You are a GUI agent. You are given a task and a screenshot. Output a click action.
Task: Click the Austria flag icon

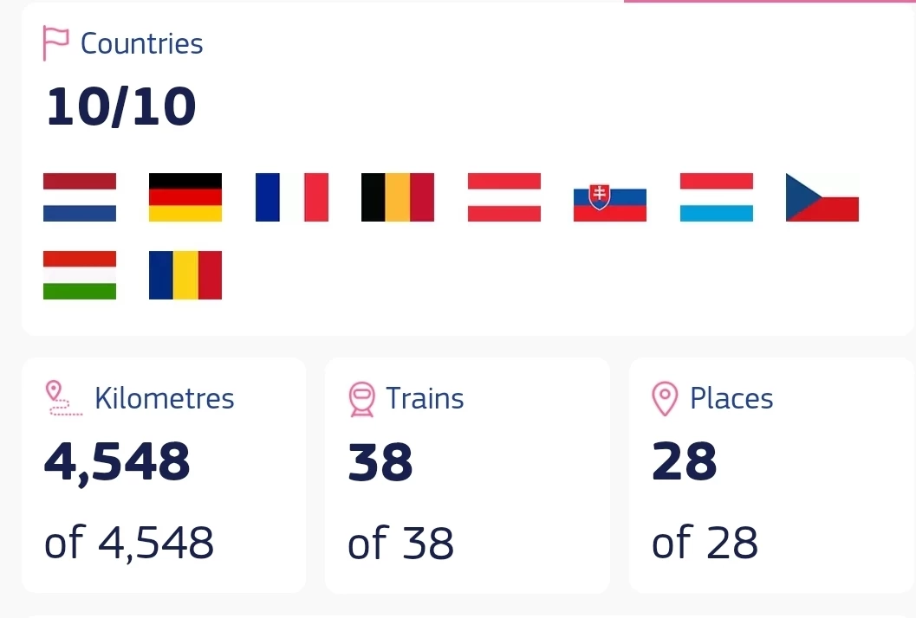504,197
